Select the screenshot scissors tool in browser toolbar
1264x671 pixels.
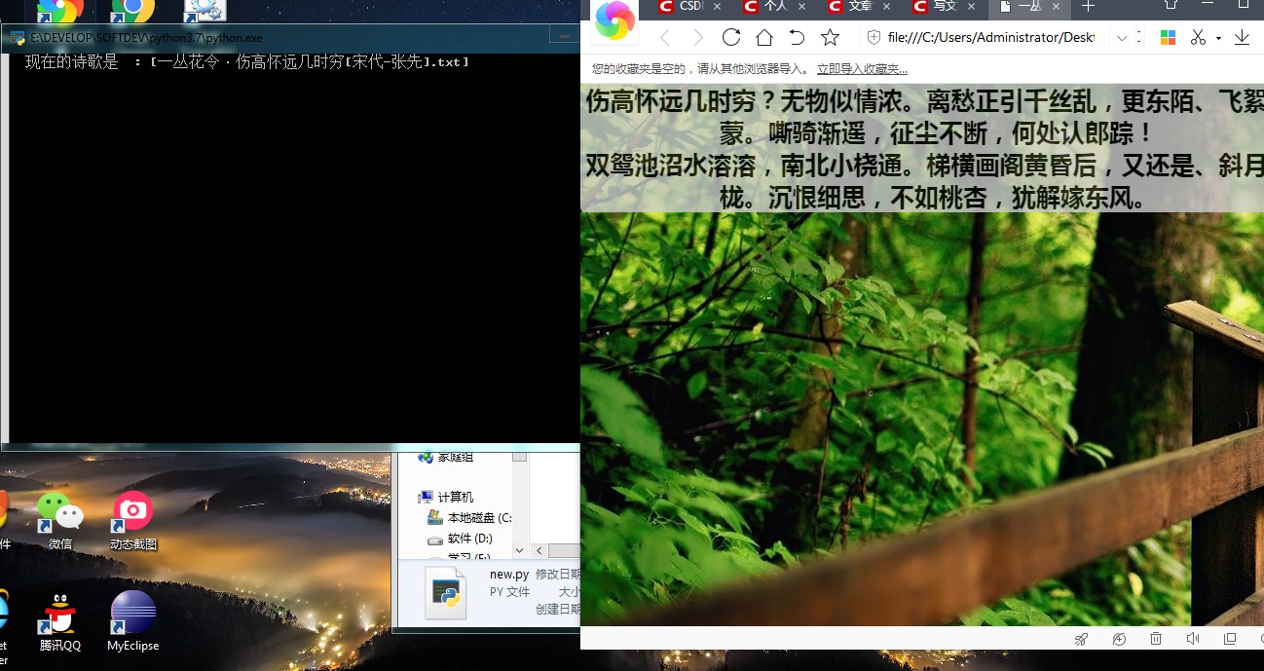coord(1198,37)
